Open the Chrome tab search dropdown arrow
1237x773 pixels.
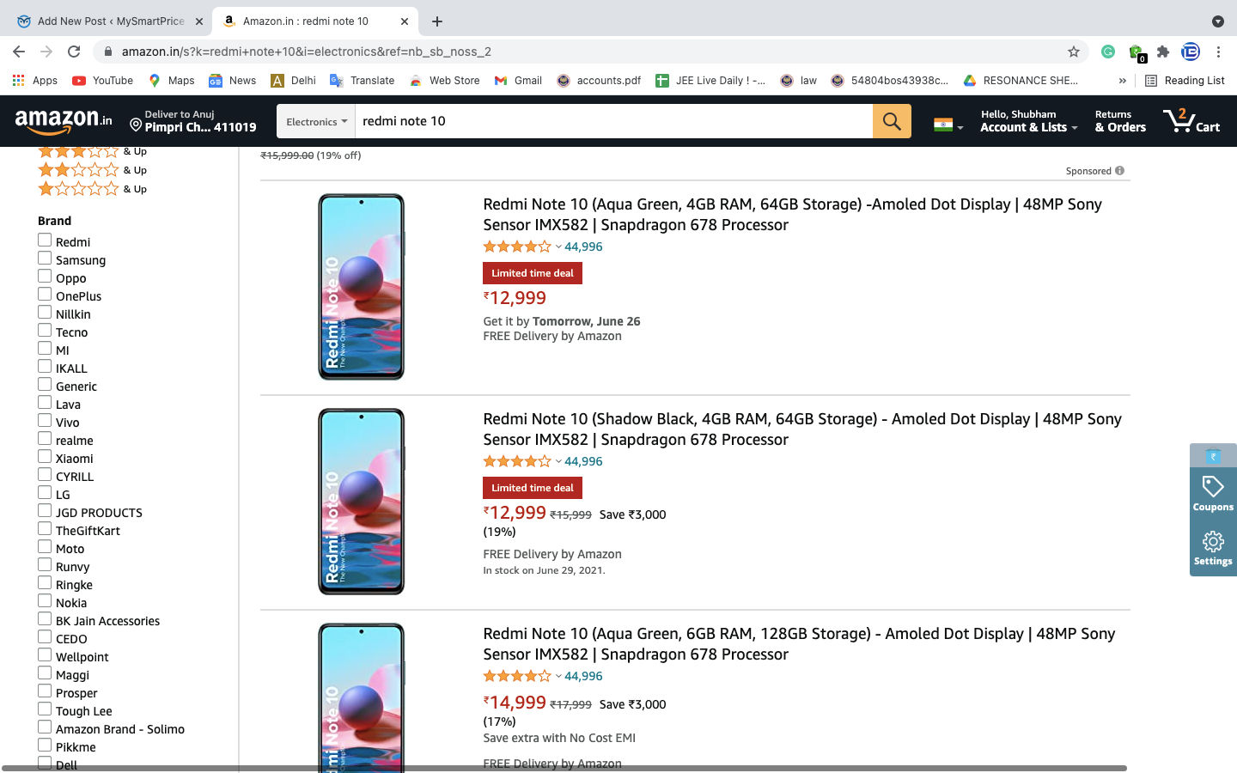[1217, 21]
